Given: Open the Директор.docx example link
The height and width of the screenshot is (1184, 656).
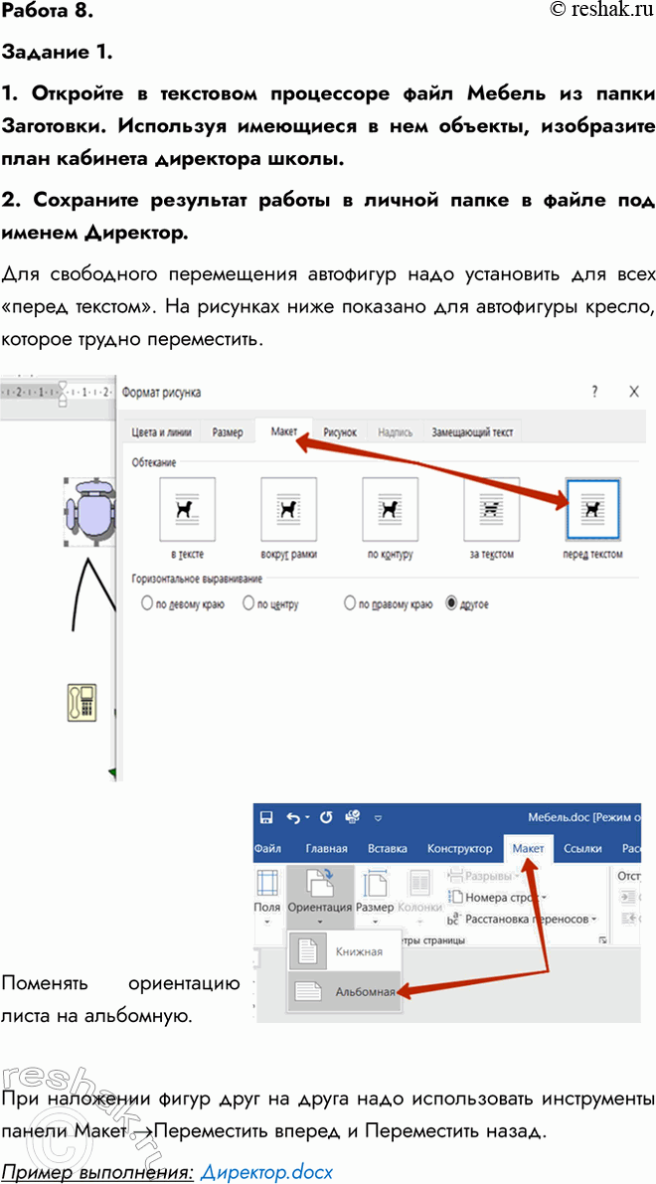Looking at the screenshot, I should [266, 1171].
